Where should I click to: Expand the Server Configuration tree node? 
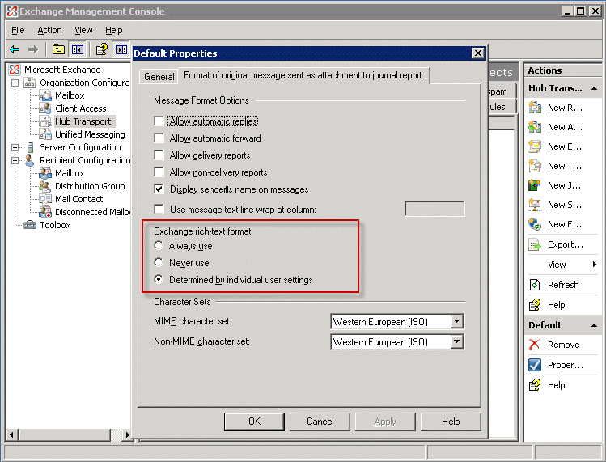point(15,147)
